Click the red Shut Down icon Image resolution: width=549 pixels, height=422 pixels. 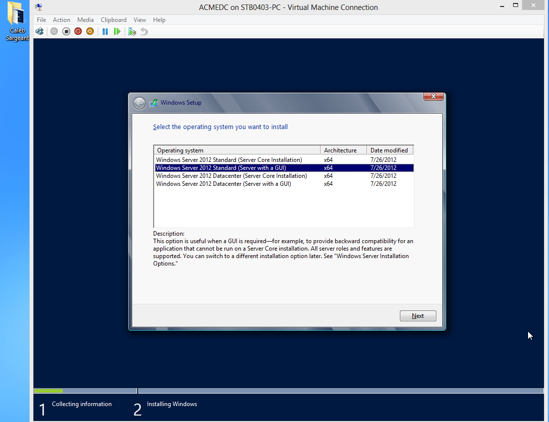(78, 31)
